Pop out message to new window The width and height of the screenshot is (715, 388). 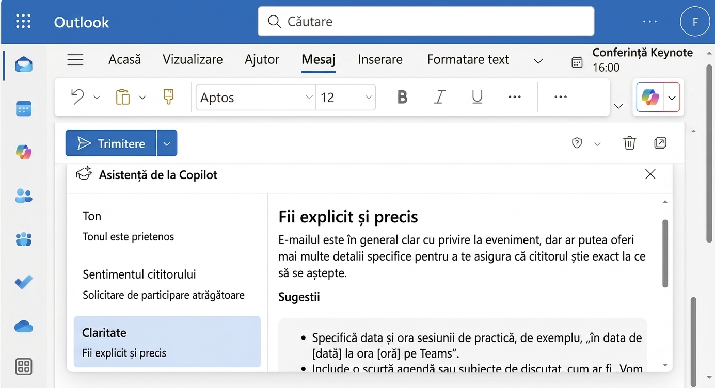tap(660, 143)
